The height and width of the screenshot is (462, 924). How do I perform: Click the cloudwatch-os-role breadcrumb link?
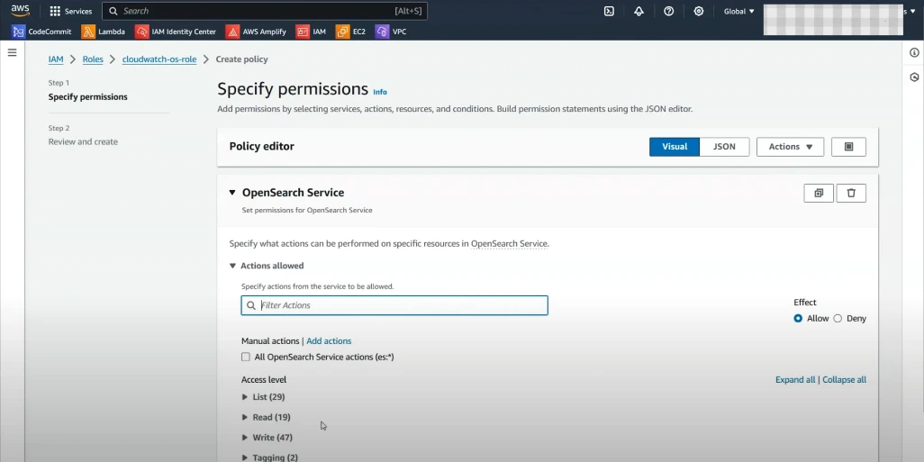[159, 59]
